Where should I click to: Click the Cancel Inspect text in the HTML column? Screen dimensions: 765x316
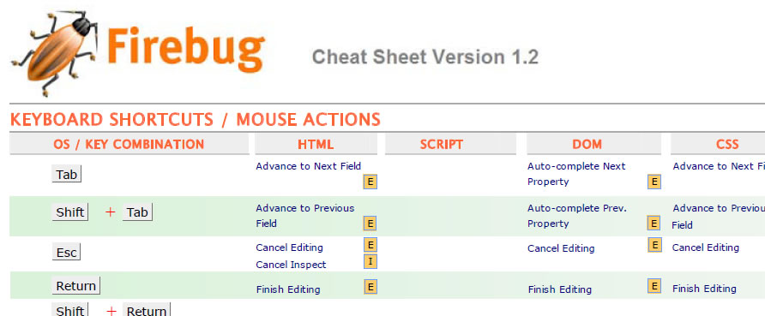pos(292,265)
